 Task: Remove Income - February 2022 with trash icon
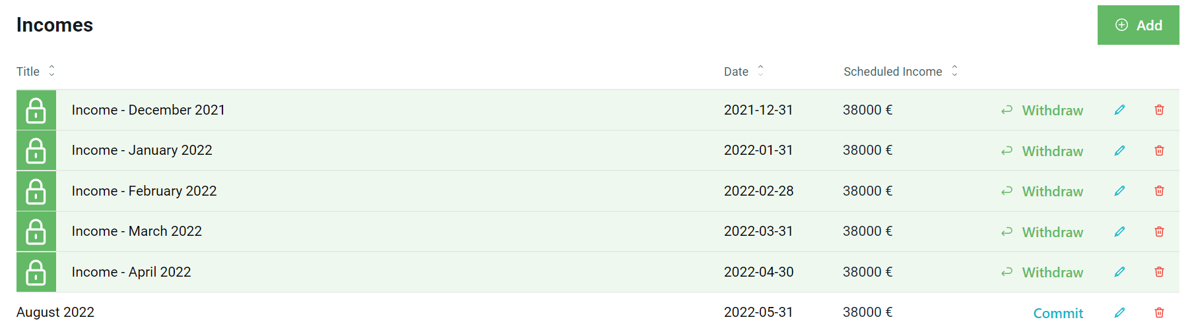(x=1159, y=191)
